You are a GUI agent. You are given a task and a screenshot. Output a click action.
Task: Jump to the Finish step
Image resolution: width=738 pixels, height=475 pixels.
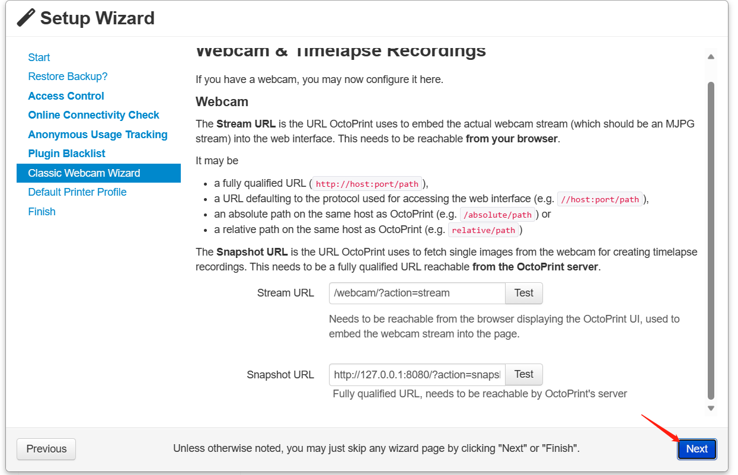coord(41,212)
